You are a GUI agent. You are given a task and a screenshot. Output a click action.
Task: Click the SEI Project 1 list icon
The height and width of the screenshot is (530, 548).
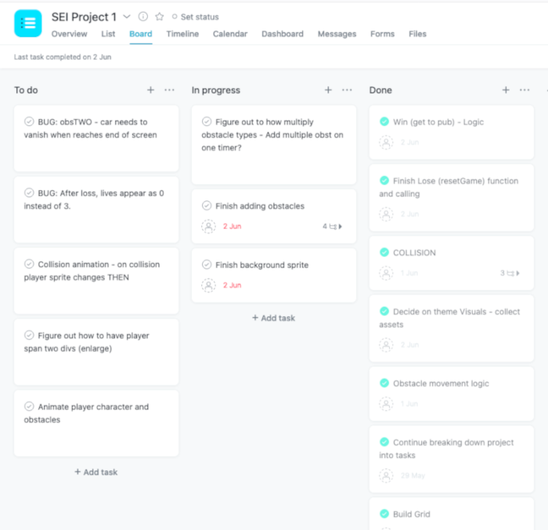(28, 23)
